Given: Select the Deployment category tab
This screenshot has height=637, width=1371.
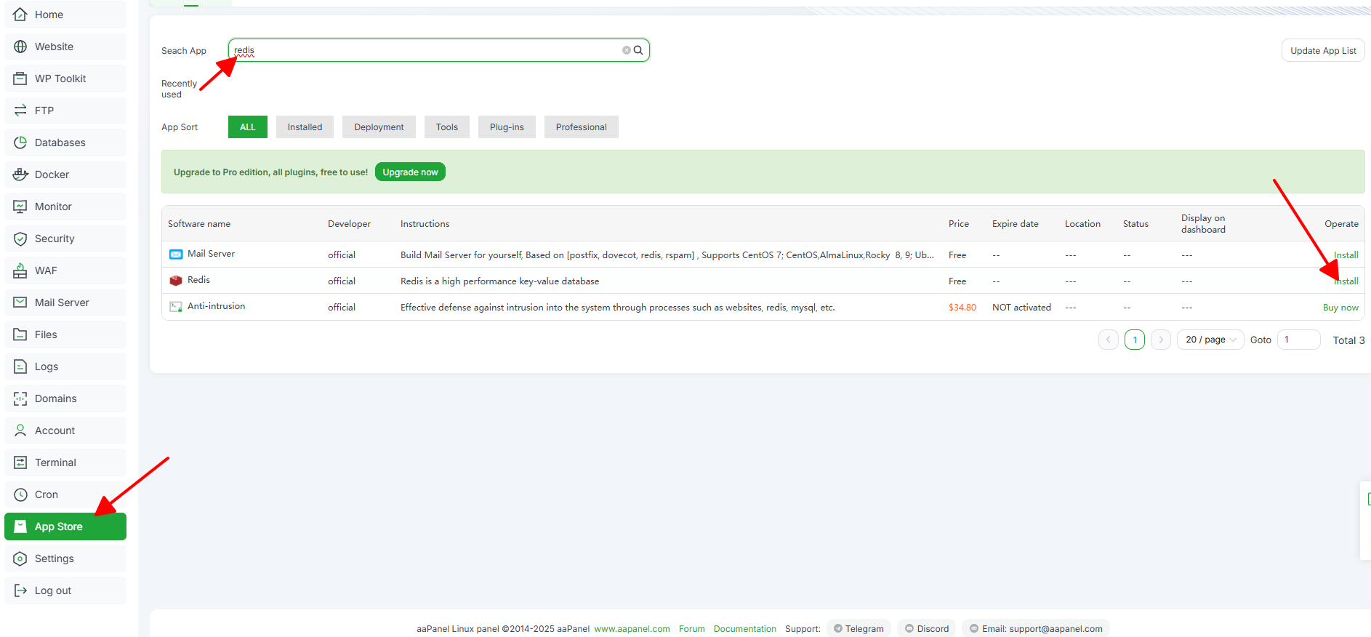Looking at the screenshot, I should [x=379, y=127].
